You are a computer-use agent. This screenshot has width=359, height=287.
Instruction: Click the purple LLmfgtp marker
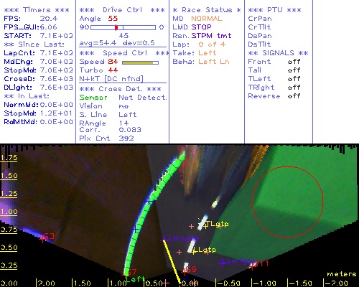pyautogui.click(x=223, y=263)
